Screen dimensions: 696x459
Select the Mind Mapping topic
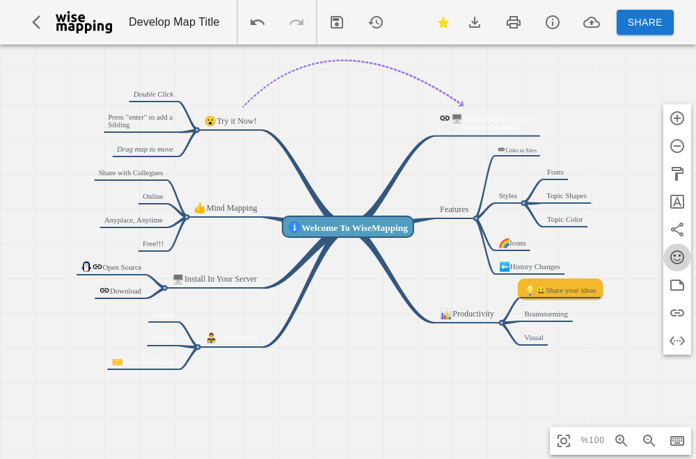(x=226, y=208)
